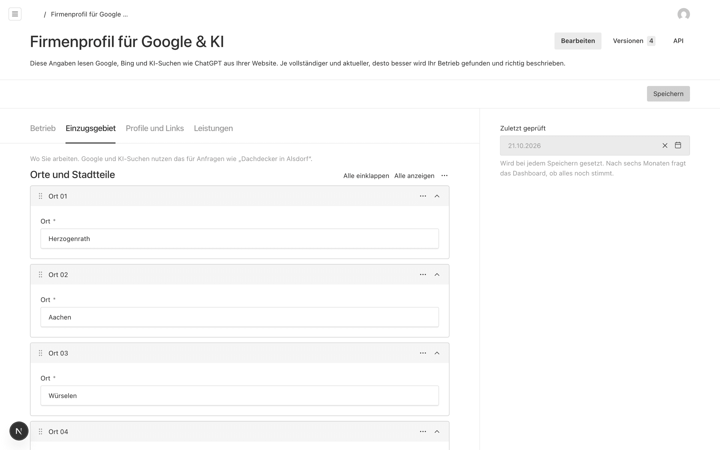Switch to the Betrieb tab
720x450 pixels.
tap(43, 128)
